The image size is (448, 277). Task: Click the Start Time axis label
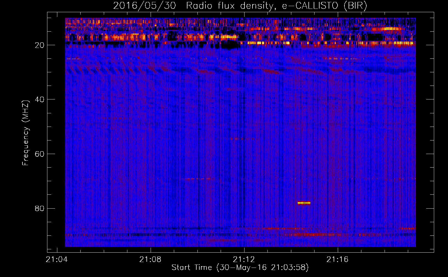tap(240, 268)
